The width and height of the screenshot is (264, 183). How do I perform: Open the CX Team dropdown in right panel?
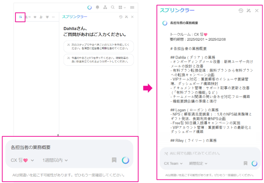tap(173, 163)
